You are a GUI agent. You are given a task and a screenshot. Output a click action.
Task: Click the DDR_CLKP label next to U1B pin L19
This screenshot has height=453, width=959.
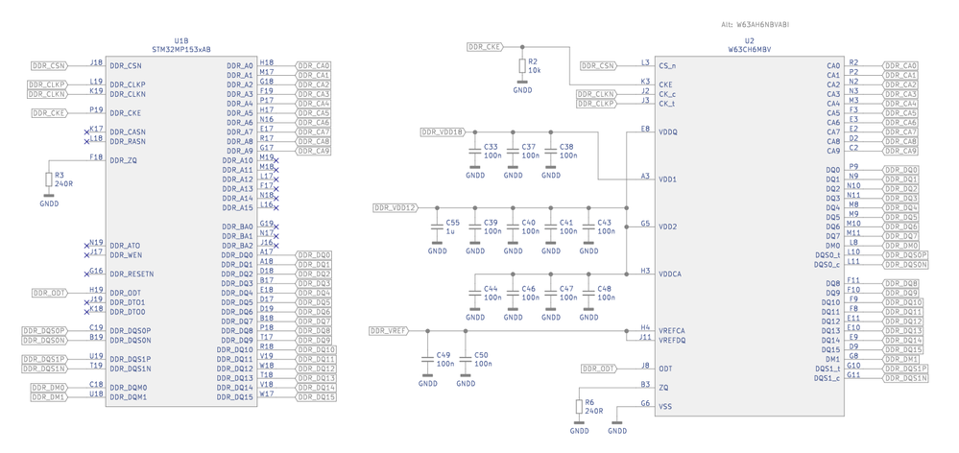tap(46, 85)
